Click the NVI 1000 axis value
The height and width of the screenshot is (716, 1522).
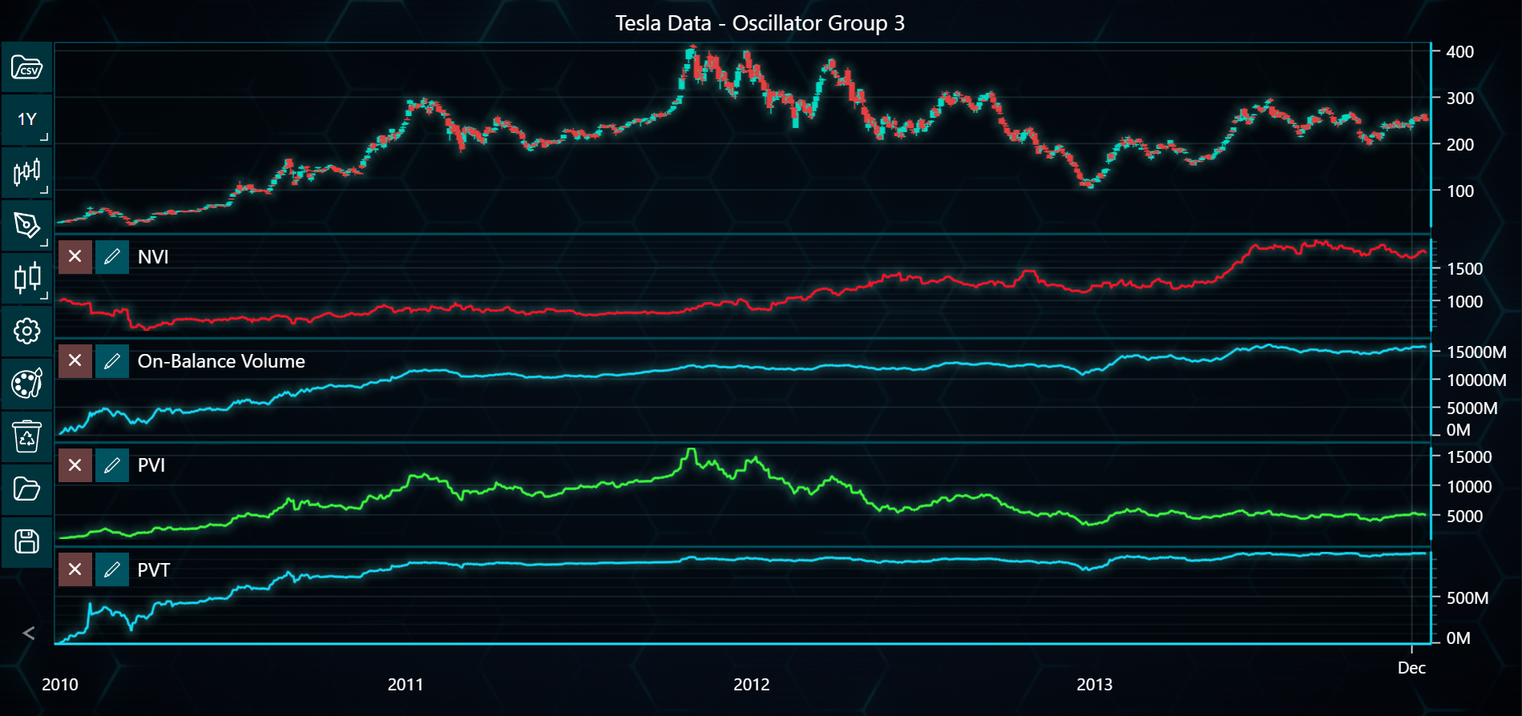point(1465,302)
